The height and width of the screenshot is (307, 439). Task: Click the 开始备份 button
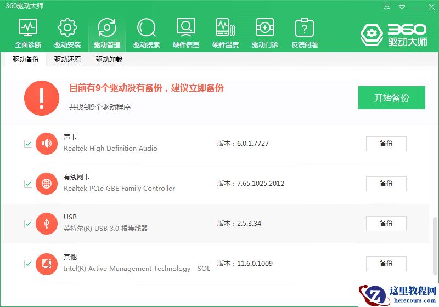coord(392,98)
